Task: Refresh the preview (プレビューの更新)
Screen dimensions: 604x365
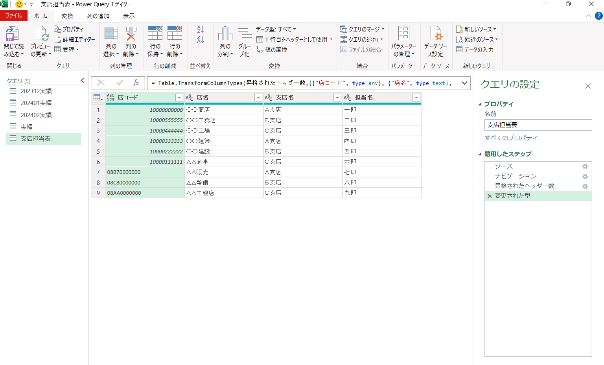Action: tap(41, 42)
